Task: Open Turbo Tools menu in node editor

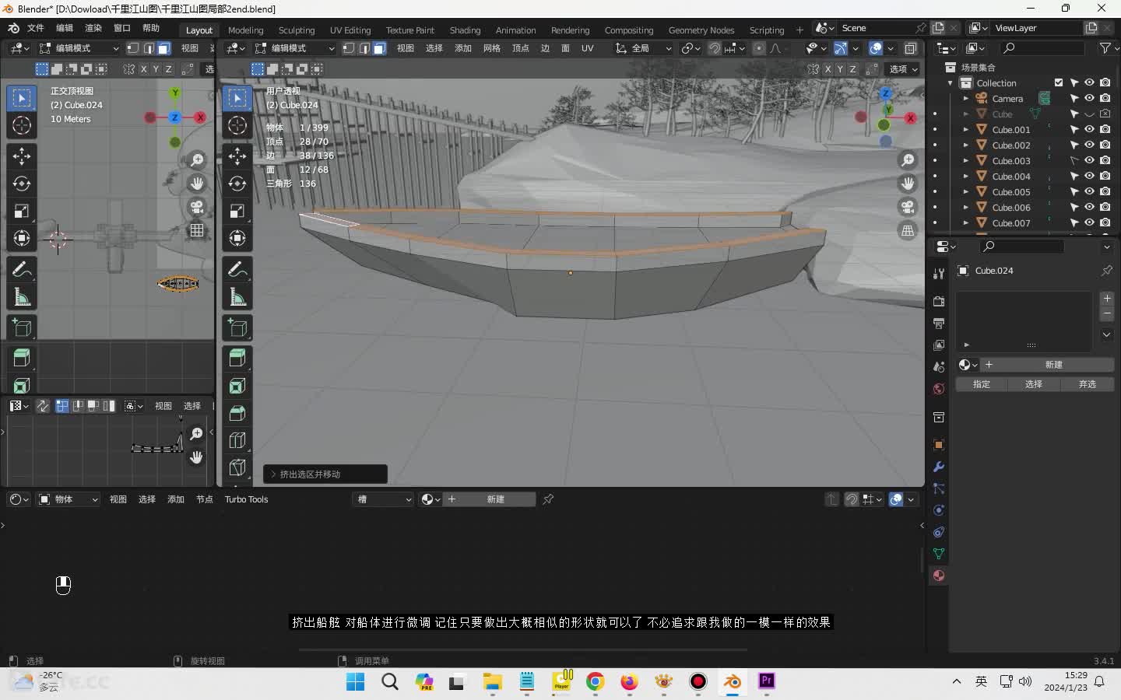Action: (x=246, y=499)
